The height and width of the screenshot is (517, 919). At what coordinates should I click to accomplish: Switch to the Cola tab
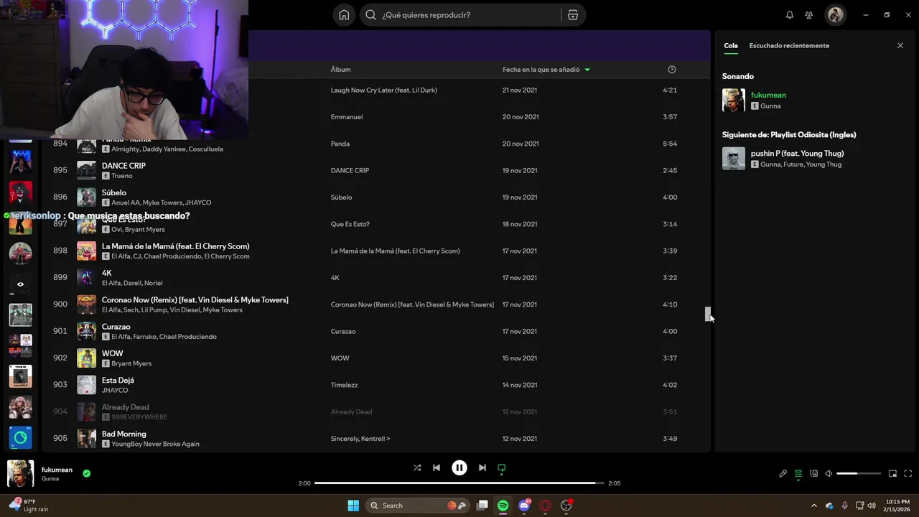(x=731, y=45)
